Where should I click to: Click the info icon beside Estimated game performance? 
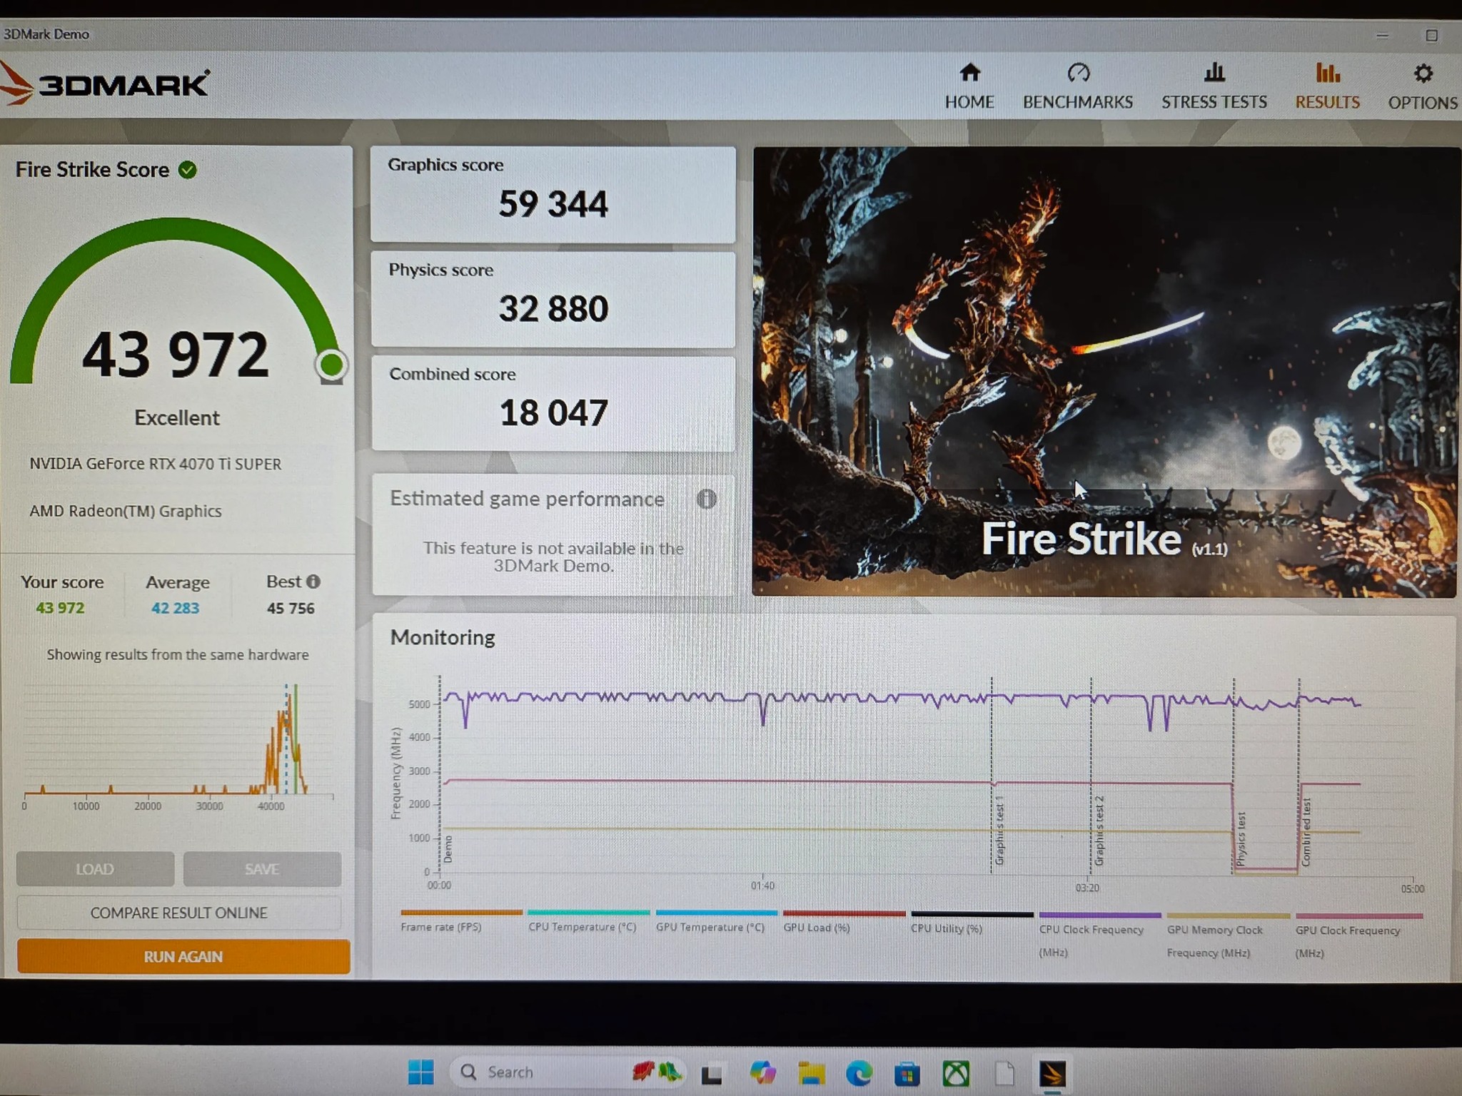[707, 499]
